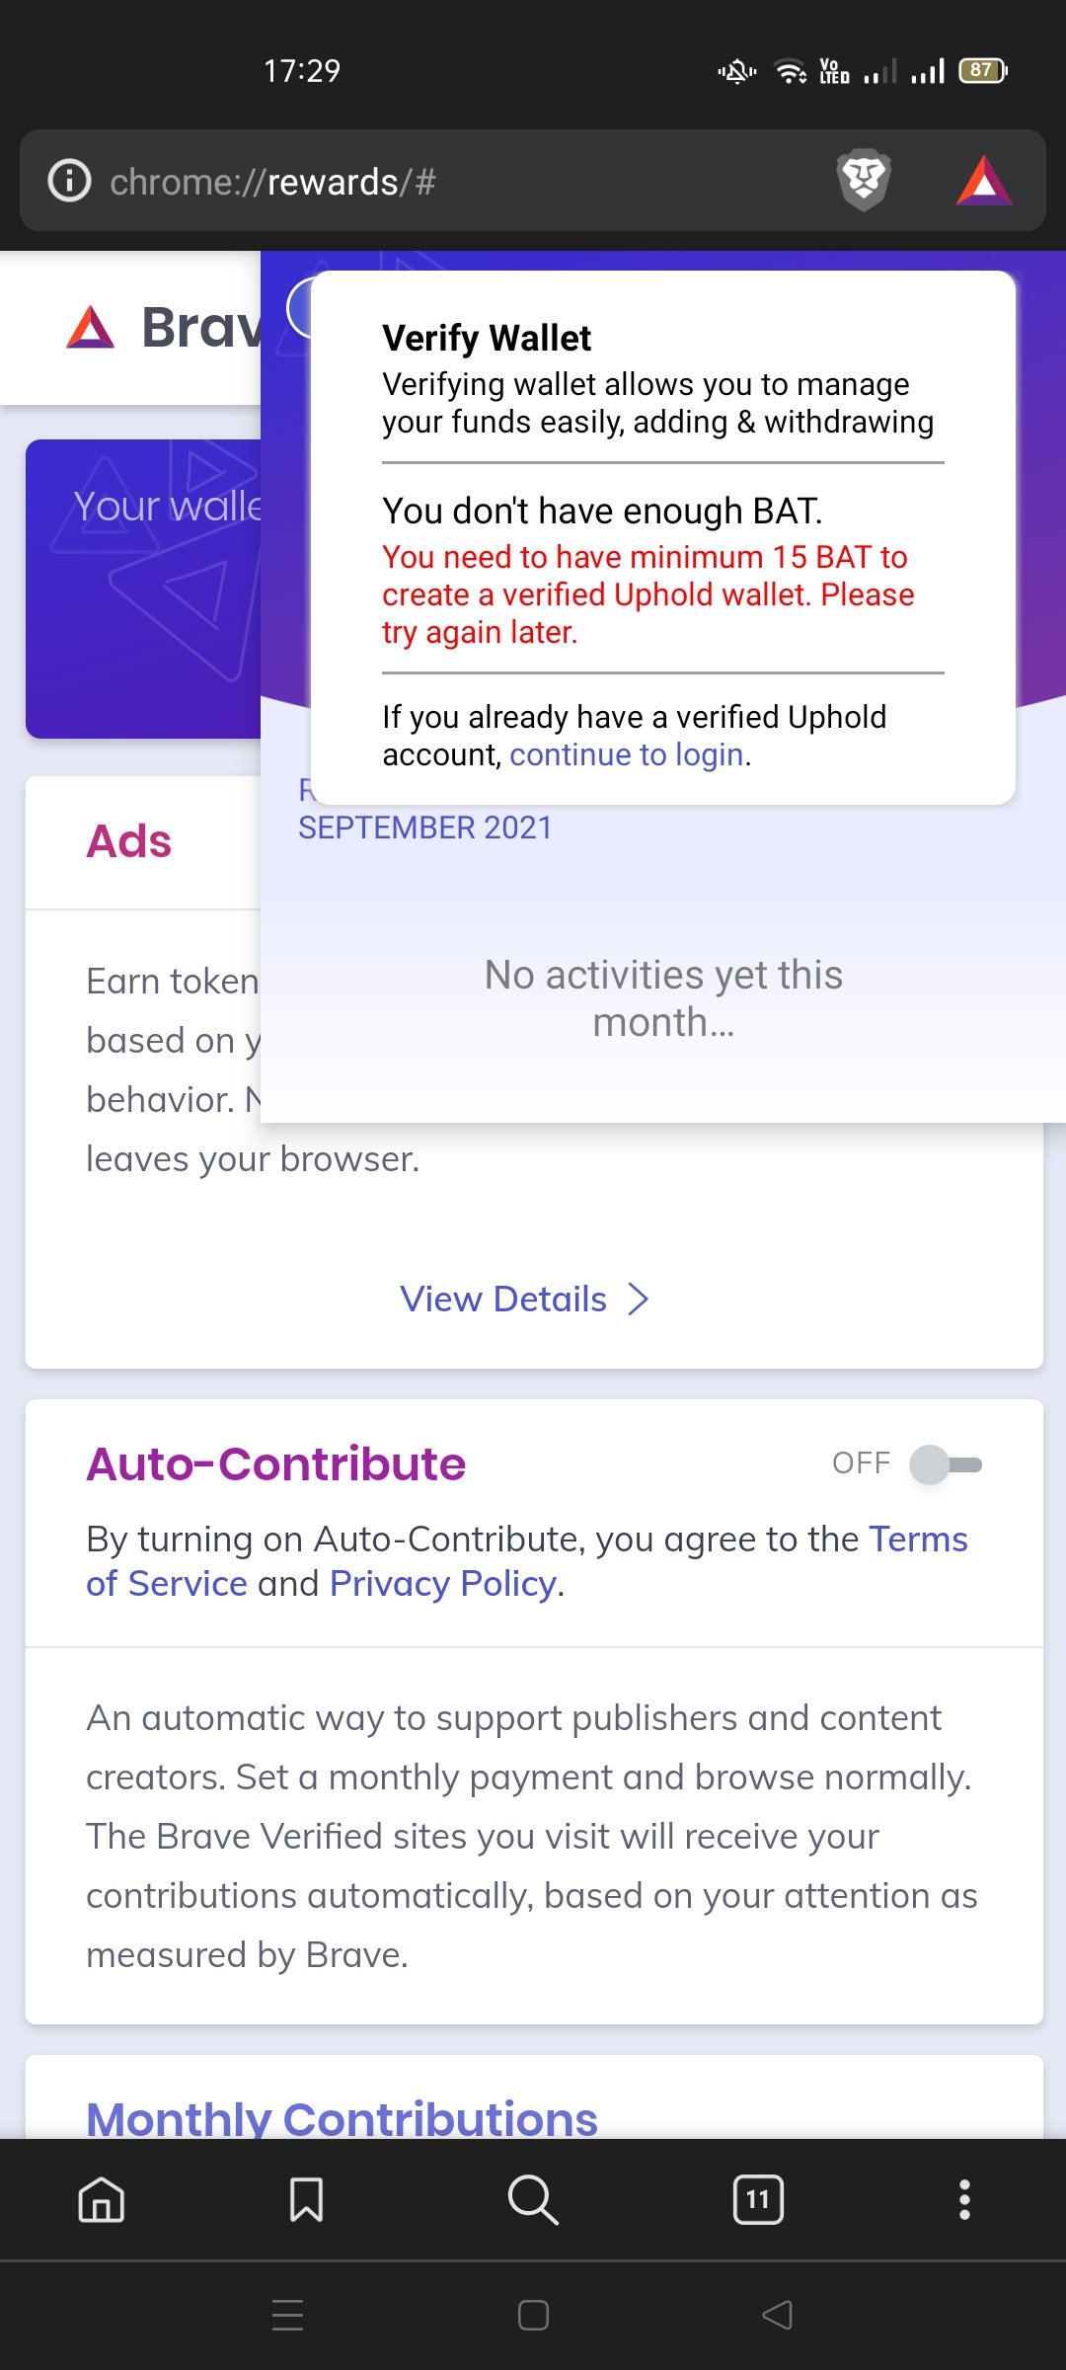Tap the search icon in bottom toolbar
Image resolution: width=1066 pixels, height=2370 pixels.
click(x=533, y=2200)
